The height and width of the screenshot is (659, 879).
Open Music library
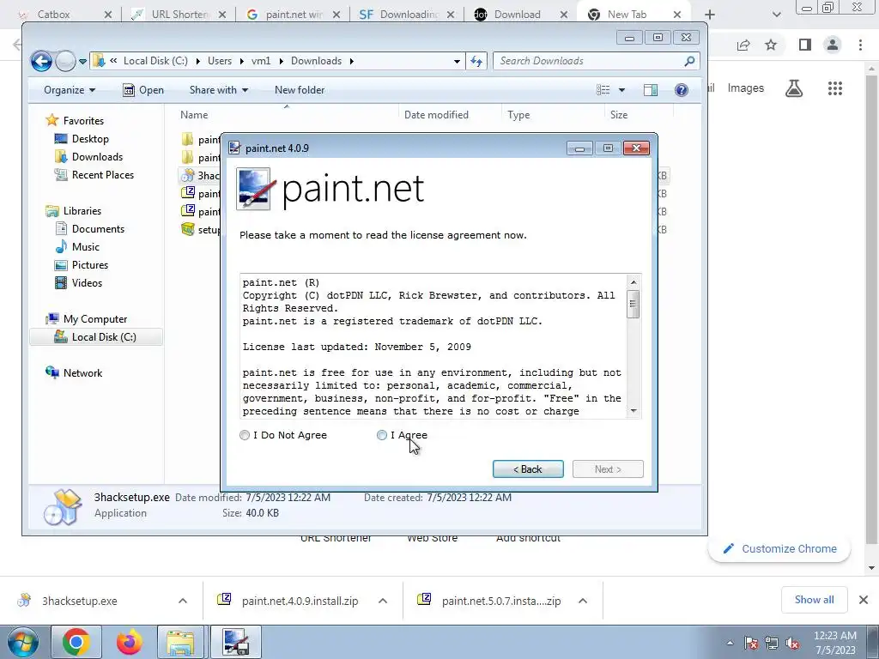point(85,246)
